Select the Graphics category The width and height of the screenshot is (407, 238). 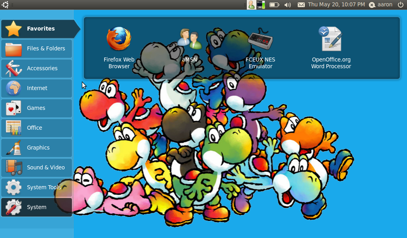point(37,148)
